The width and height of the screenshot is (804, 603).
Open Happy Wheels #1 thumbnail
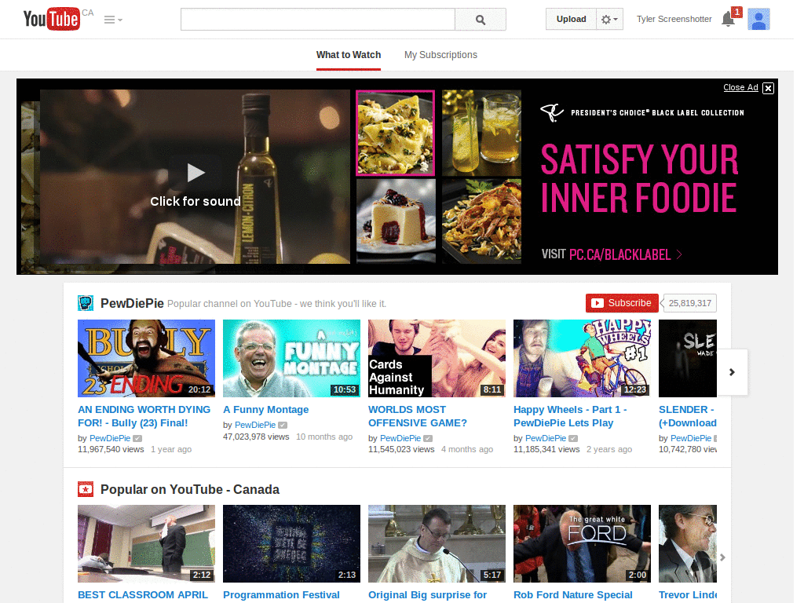(582, 358)
